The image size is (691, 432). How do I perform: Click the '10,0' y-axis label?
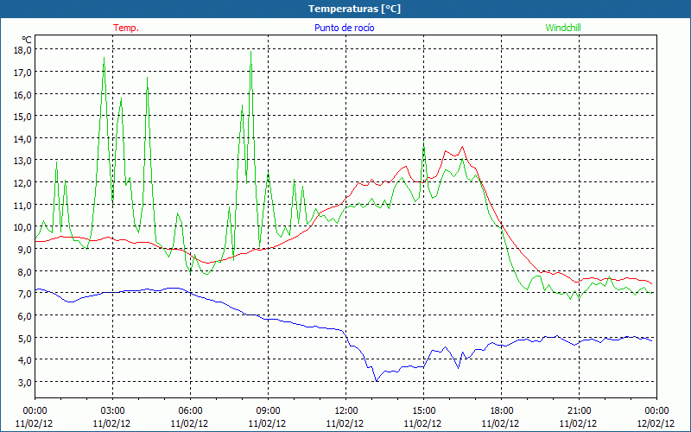tap(22, 227)
